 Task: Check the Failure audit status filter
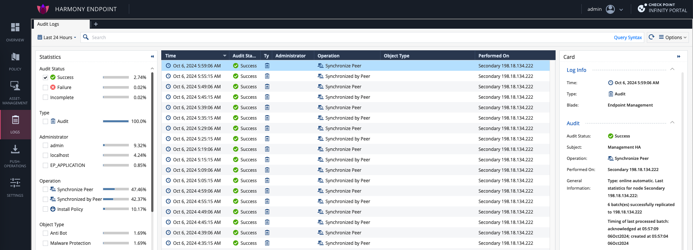pos(45,88)
